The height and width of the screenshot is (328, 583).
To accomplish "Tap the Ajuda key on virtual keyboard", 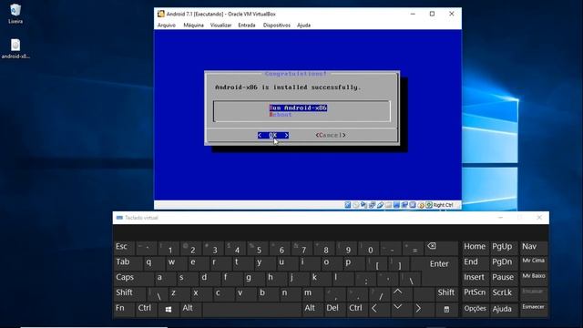I will pos(504,309).
